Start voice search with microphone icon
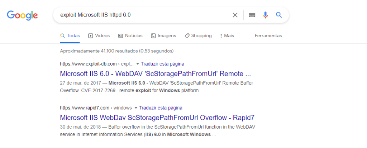367x148 pixels. point(265,15)
